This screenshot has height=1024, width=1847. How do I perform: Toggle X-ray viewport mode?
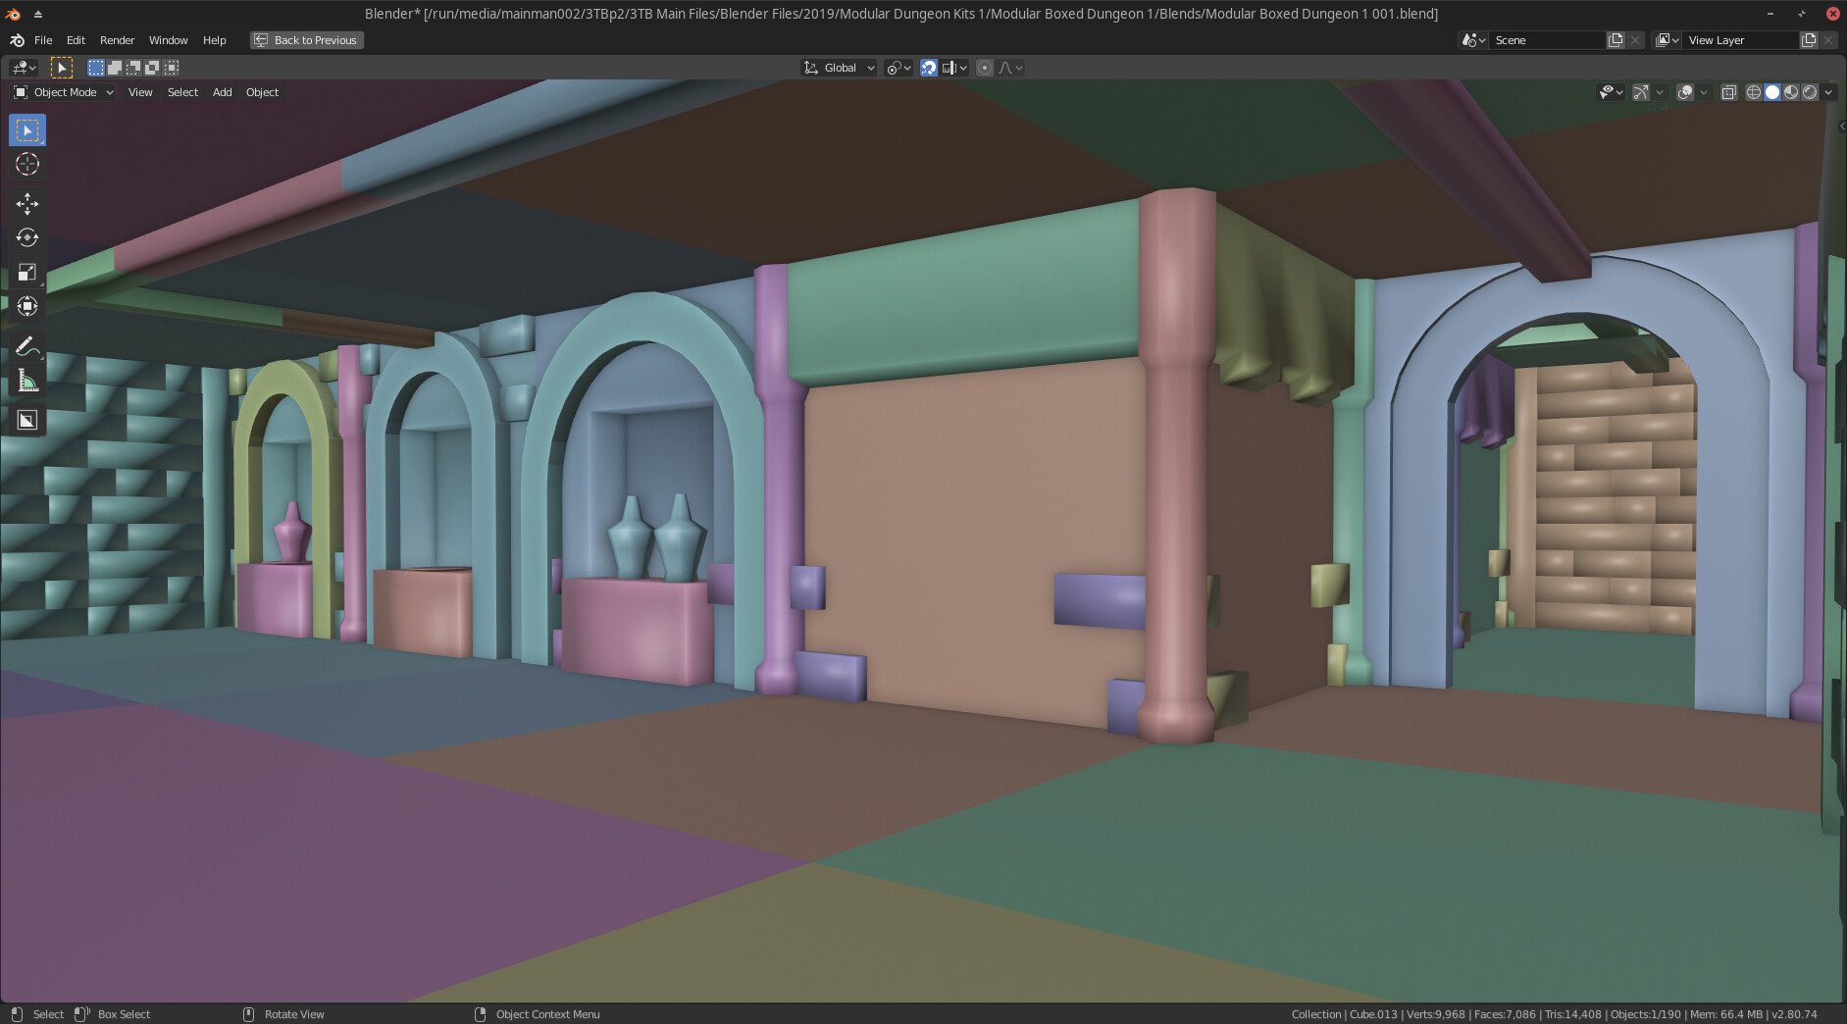coord(1728,91)
